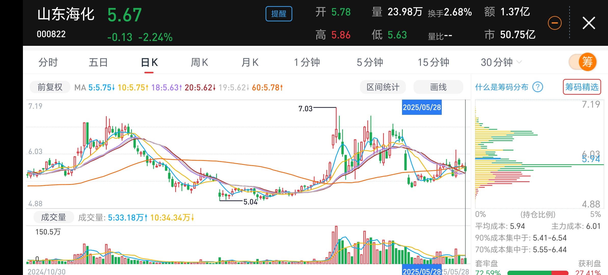Select the 月K chart tab

pyautogui.click(x=250, y=62)
